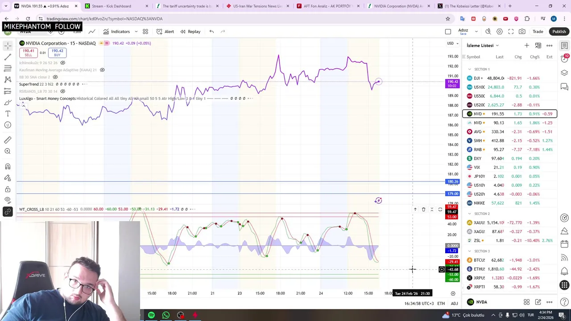
Task: Click the blue 180.26 price line label
Action: 452,181
